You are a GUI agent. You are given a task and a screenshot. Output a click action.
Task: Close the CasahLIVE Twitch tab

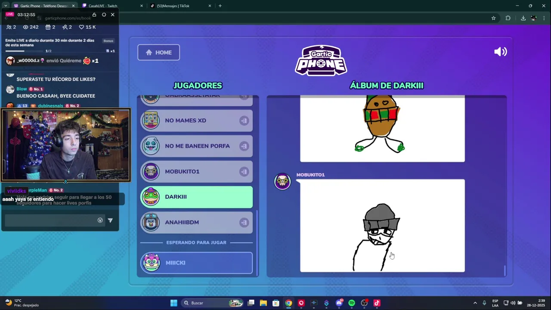(x=142, y=6)
